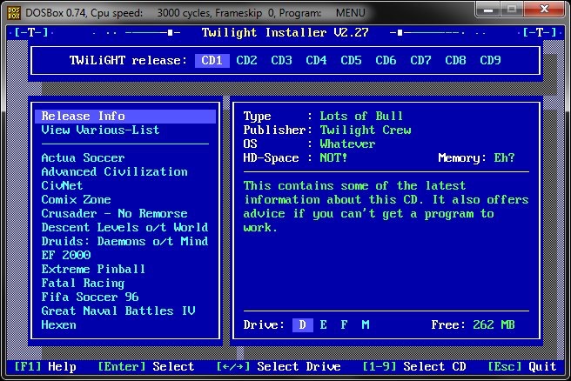Choose CivNet from the game list
The height and width of the screenshot is (381, 571).
[62, 185]
